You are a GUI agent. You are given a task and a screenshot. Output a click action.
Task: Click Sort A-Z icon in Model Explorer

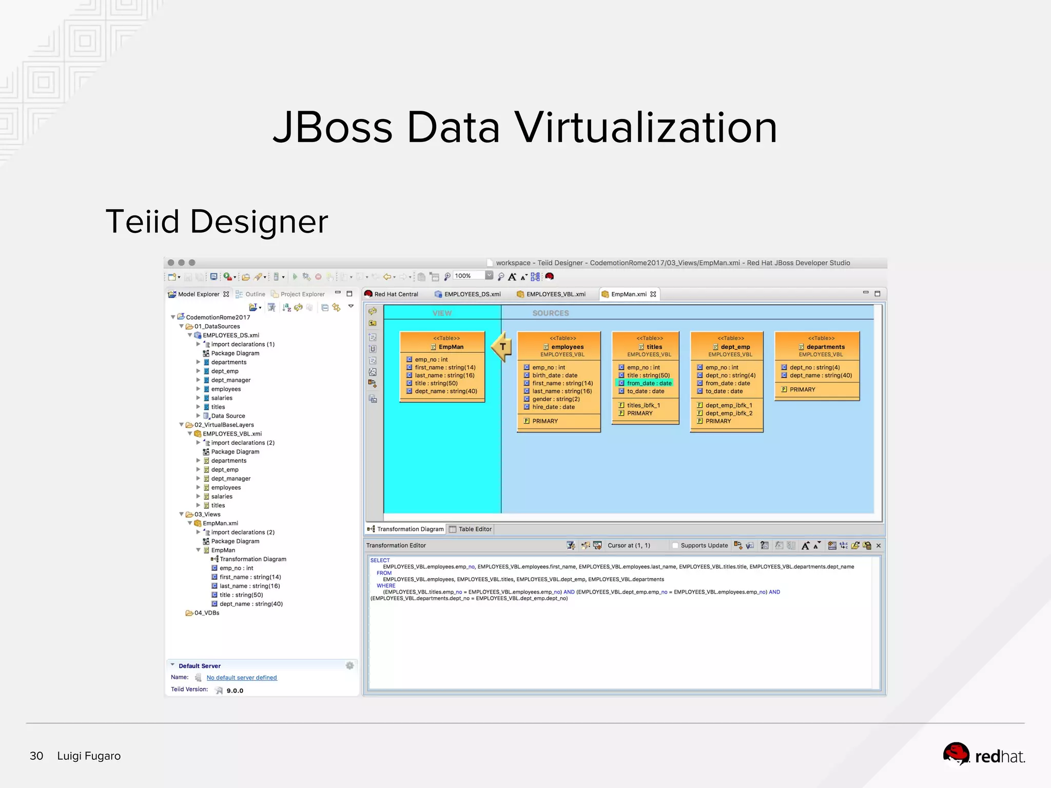287,307
